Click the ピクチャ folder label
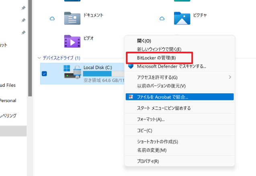Screen dimensions: 256x176 point(200,15)
